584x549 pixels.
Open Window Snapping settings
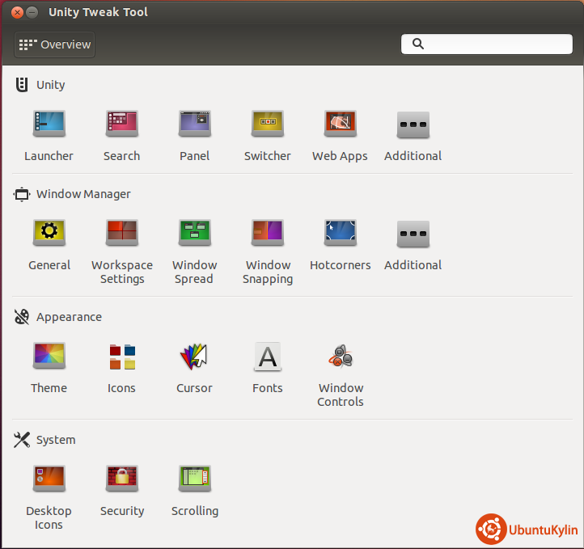(267, 234)
